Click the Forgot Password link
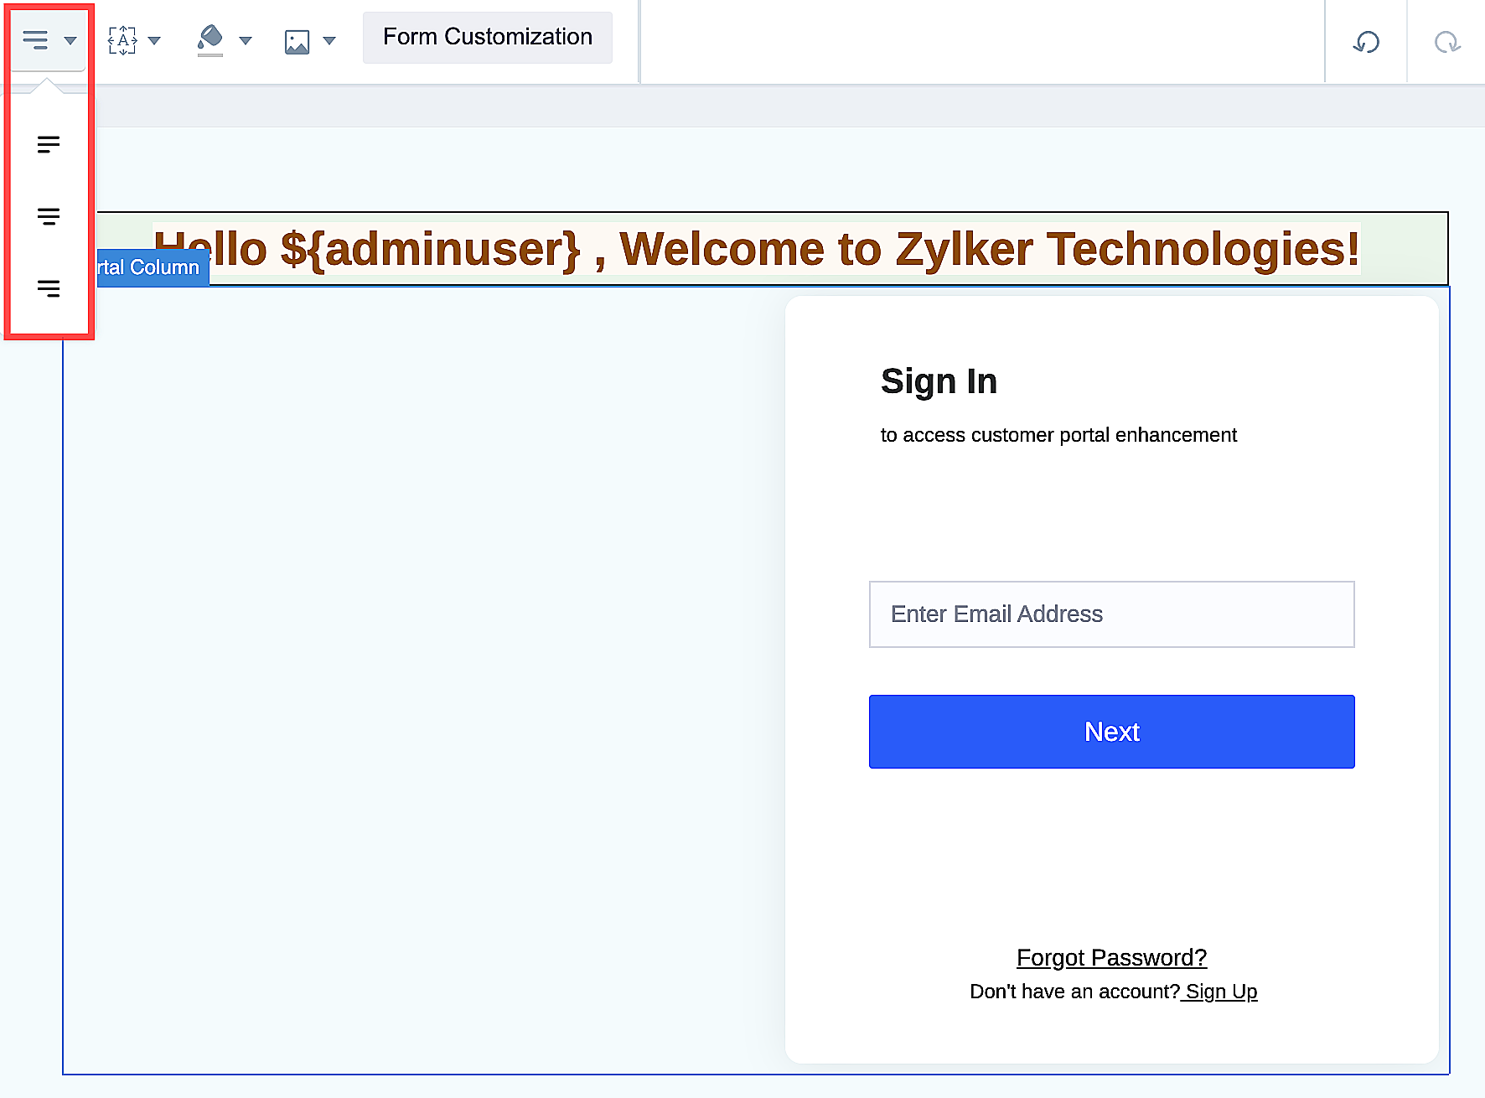The image size is (1485, 1098). pos(1111,957)
